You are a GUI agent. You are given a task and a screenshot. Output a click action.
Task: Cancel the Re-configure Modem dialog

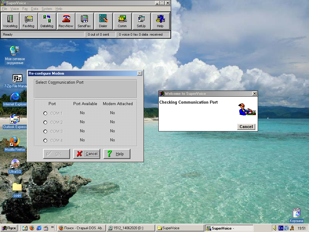87,154
